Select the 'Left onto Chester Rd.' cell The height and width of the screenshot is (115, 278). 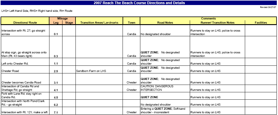coord(25,62)
